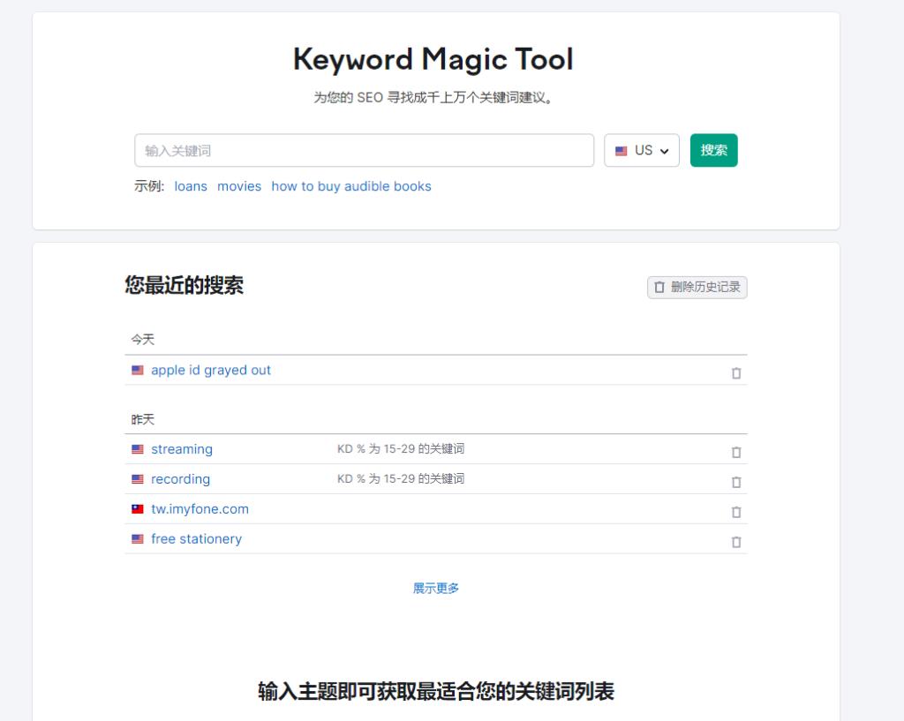Use 'how to buy audible books' example
Screen dimensions: 904x721
(351, 186)
